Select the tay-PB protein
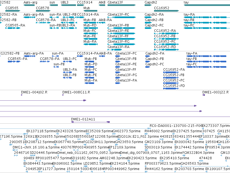This screenshot has width=230, height=173. [x=206, y=62]
